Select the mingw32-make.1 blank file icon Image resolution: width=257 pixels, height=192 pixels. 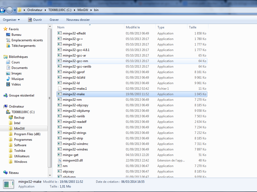60,89
